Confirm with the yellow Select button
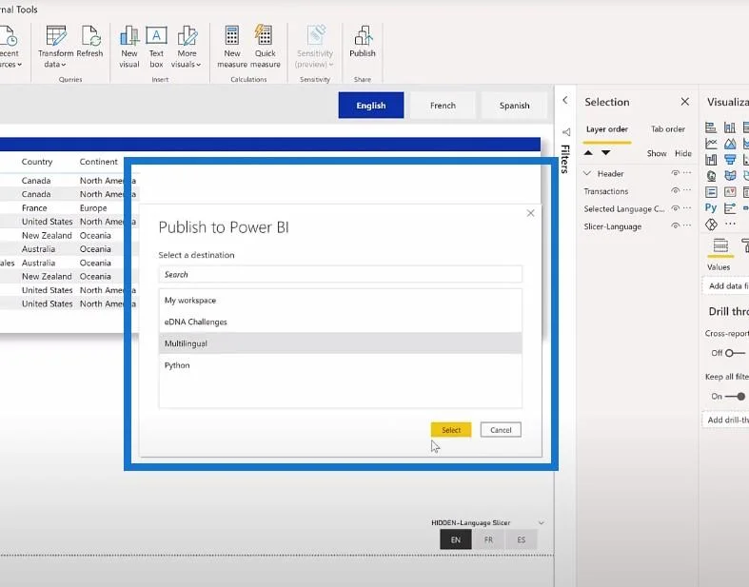 point(451,430)
